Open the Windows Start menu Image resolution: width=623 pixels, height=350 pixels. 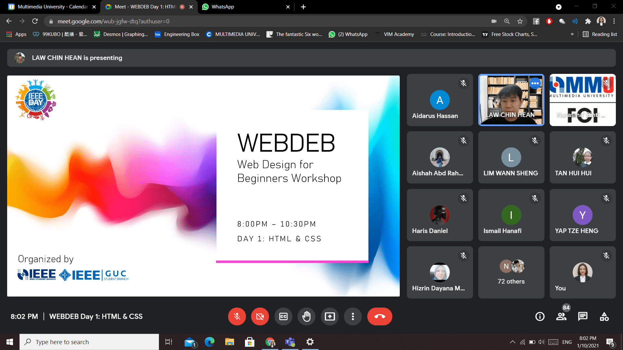(x=10, y=342)
